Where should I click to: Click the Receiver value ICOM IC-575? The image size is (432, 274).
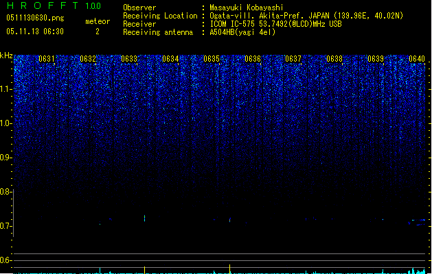click(x=231, y=24)
